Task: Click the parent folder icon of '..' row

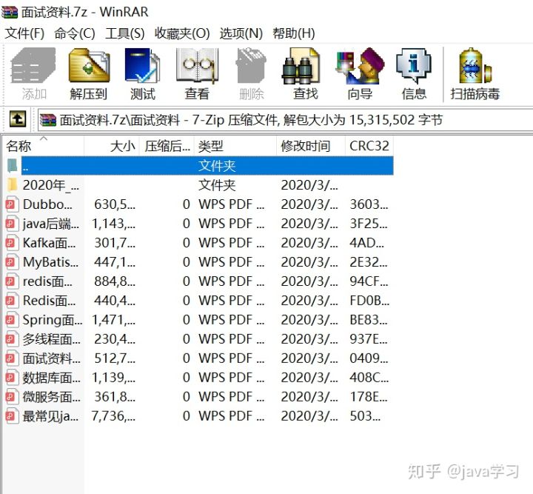Action: [13, 166]
